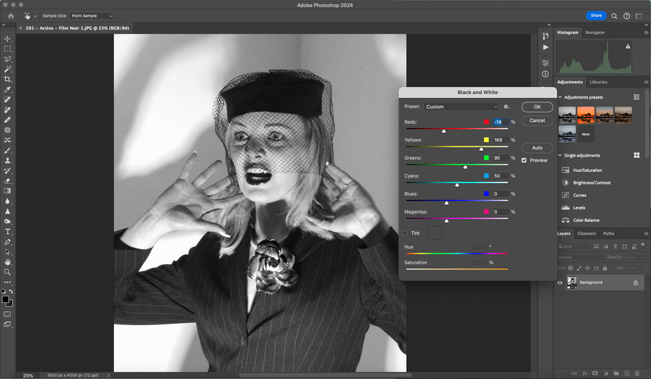This screenshot has height=379, width=651.
Task: Open the Preset dropdown in the dialog
Action: point(461,107)
